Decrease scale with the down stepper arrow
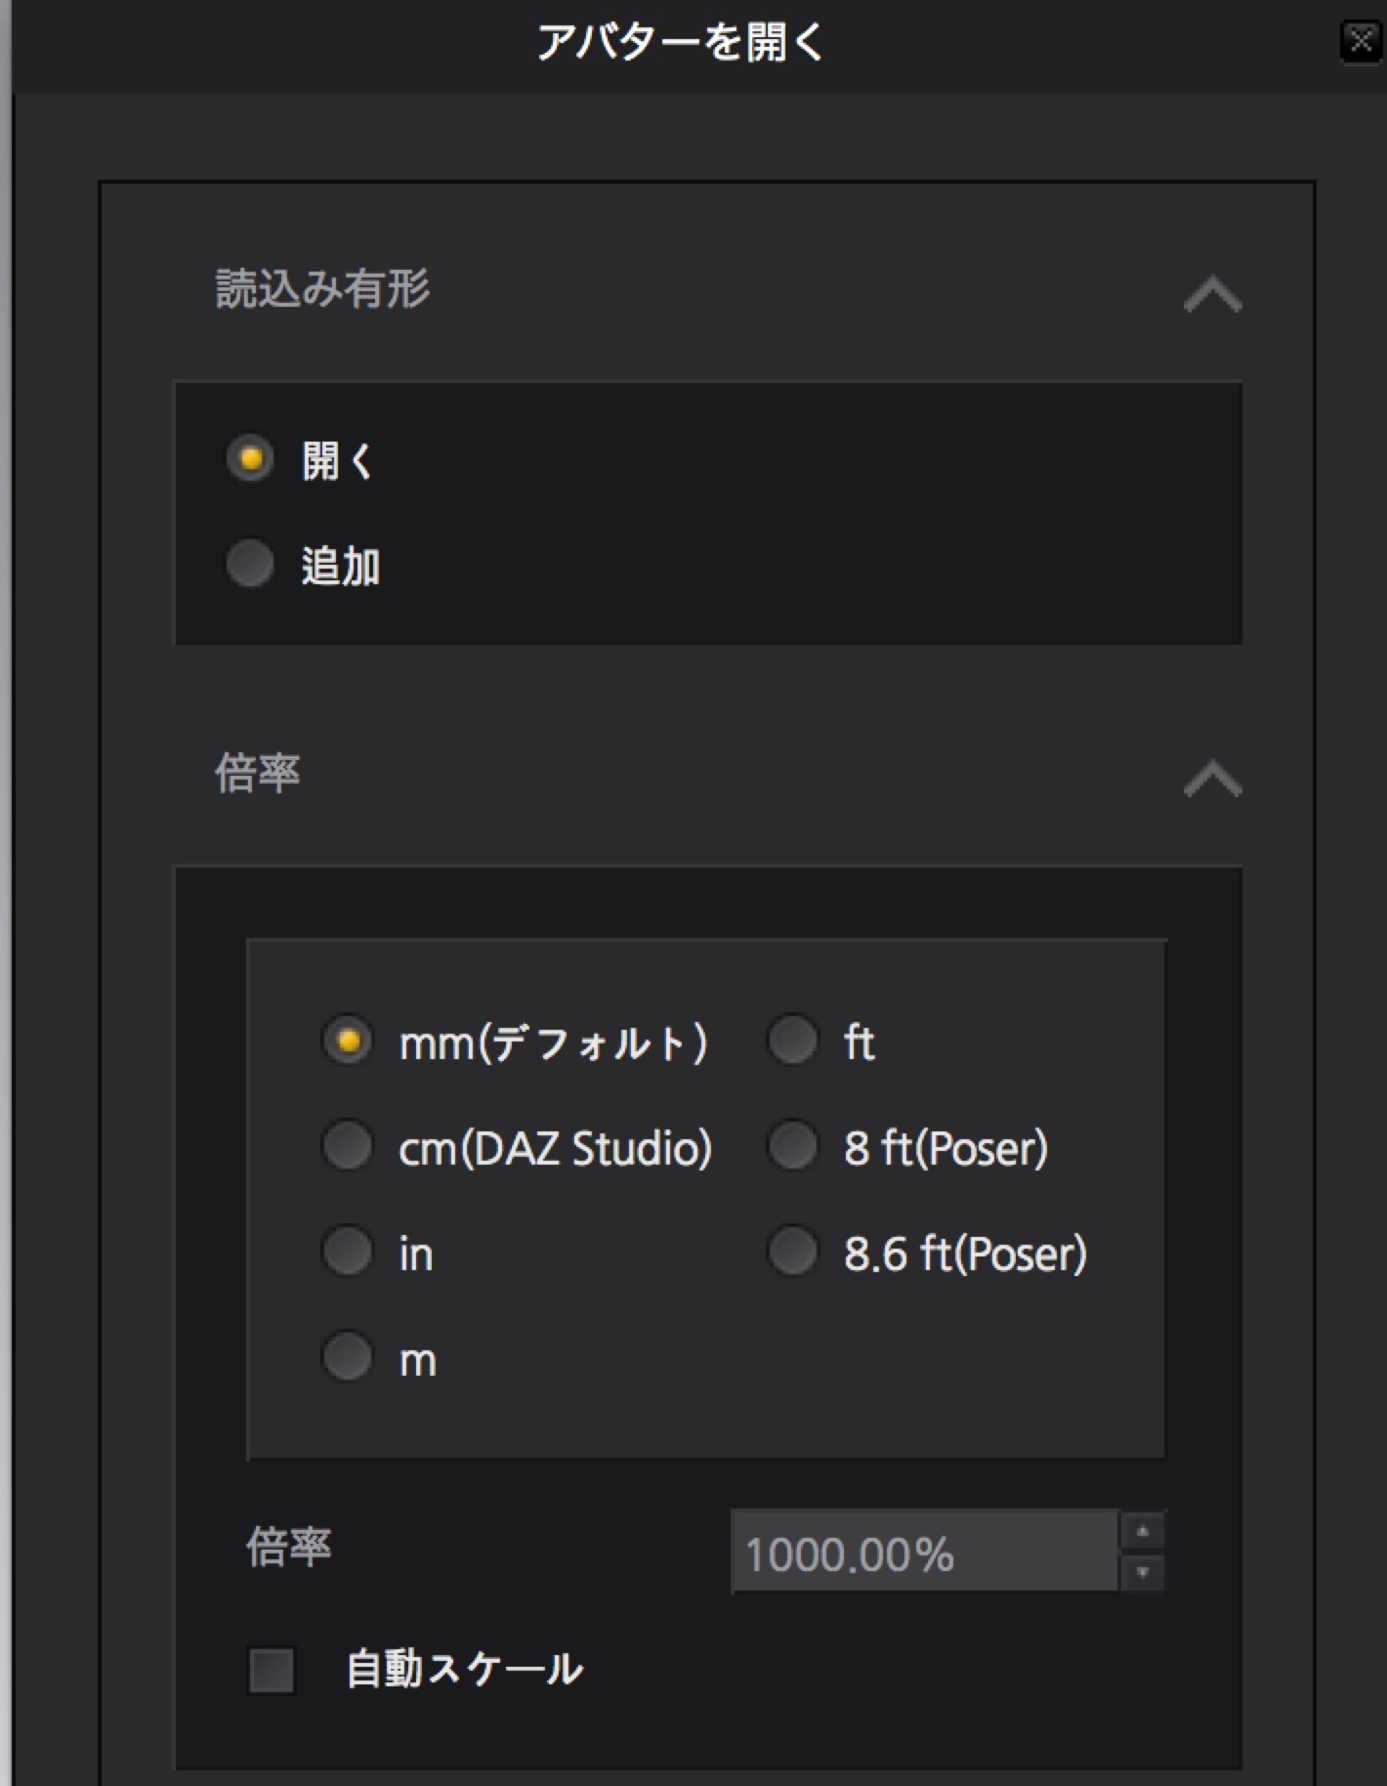1387x1786 pixels. tap(1142, 1574)
